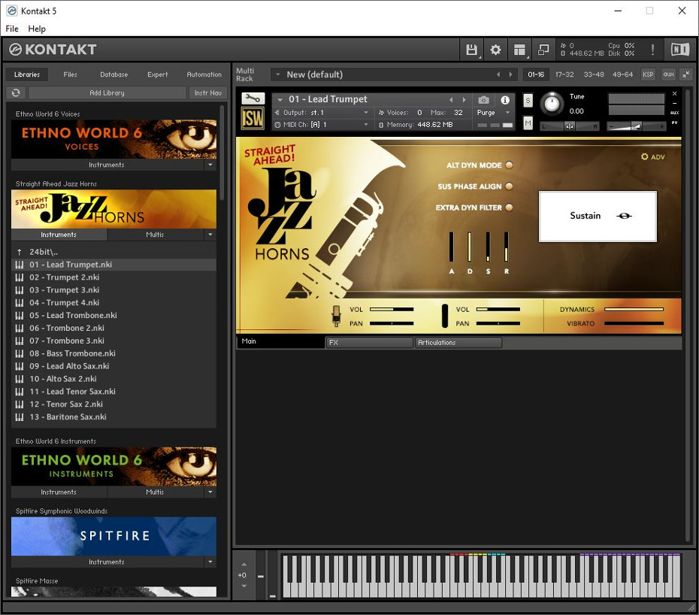Shift keyboard octave down arrow
Viewport: 699px width, 615px height.
pyautogui.click(x=244, y=586)
